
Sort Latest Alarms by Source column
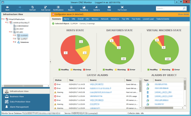[107, 80]
